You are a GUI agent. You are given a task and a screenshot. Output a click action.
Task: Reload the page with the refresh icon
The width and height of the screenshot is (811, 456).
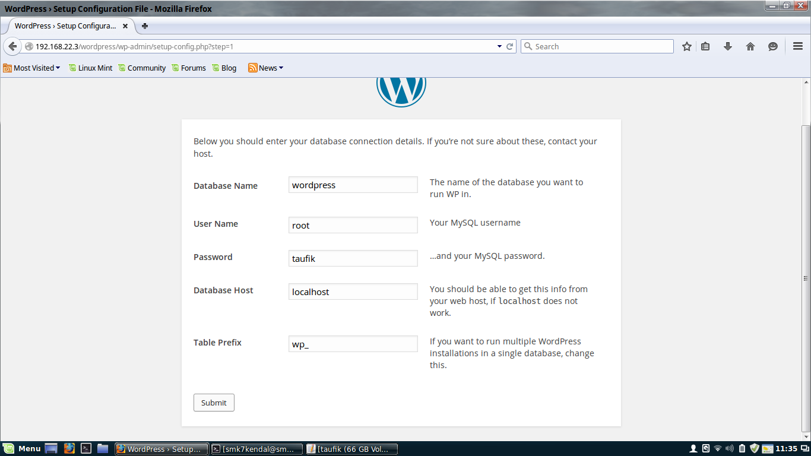pos(509,46)
